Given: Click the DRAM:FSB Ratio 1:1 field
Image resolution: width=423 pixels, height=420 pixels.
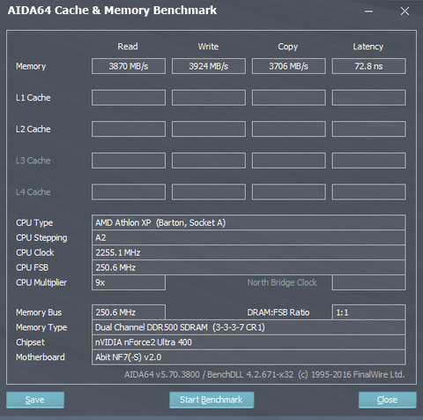Looking at the screenshot, I should (368, 312).
